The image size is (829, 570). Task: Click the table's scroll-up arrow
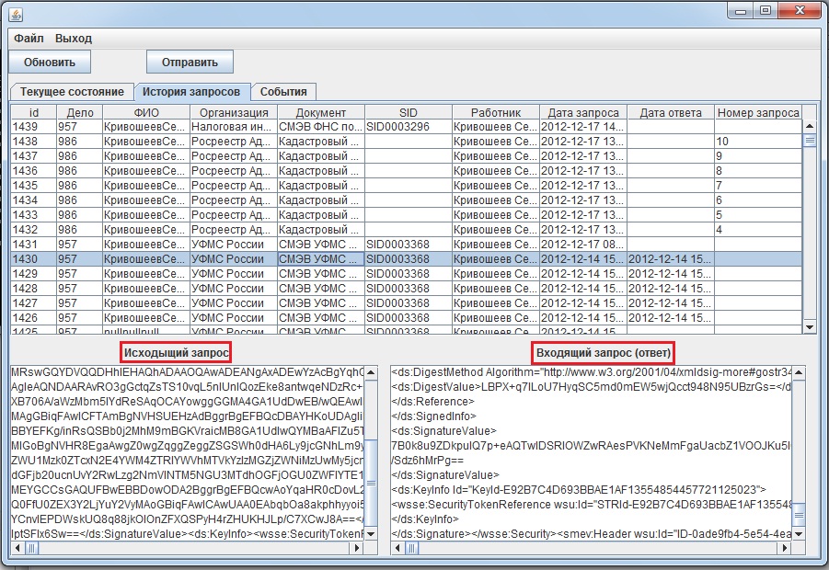810,112
